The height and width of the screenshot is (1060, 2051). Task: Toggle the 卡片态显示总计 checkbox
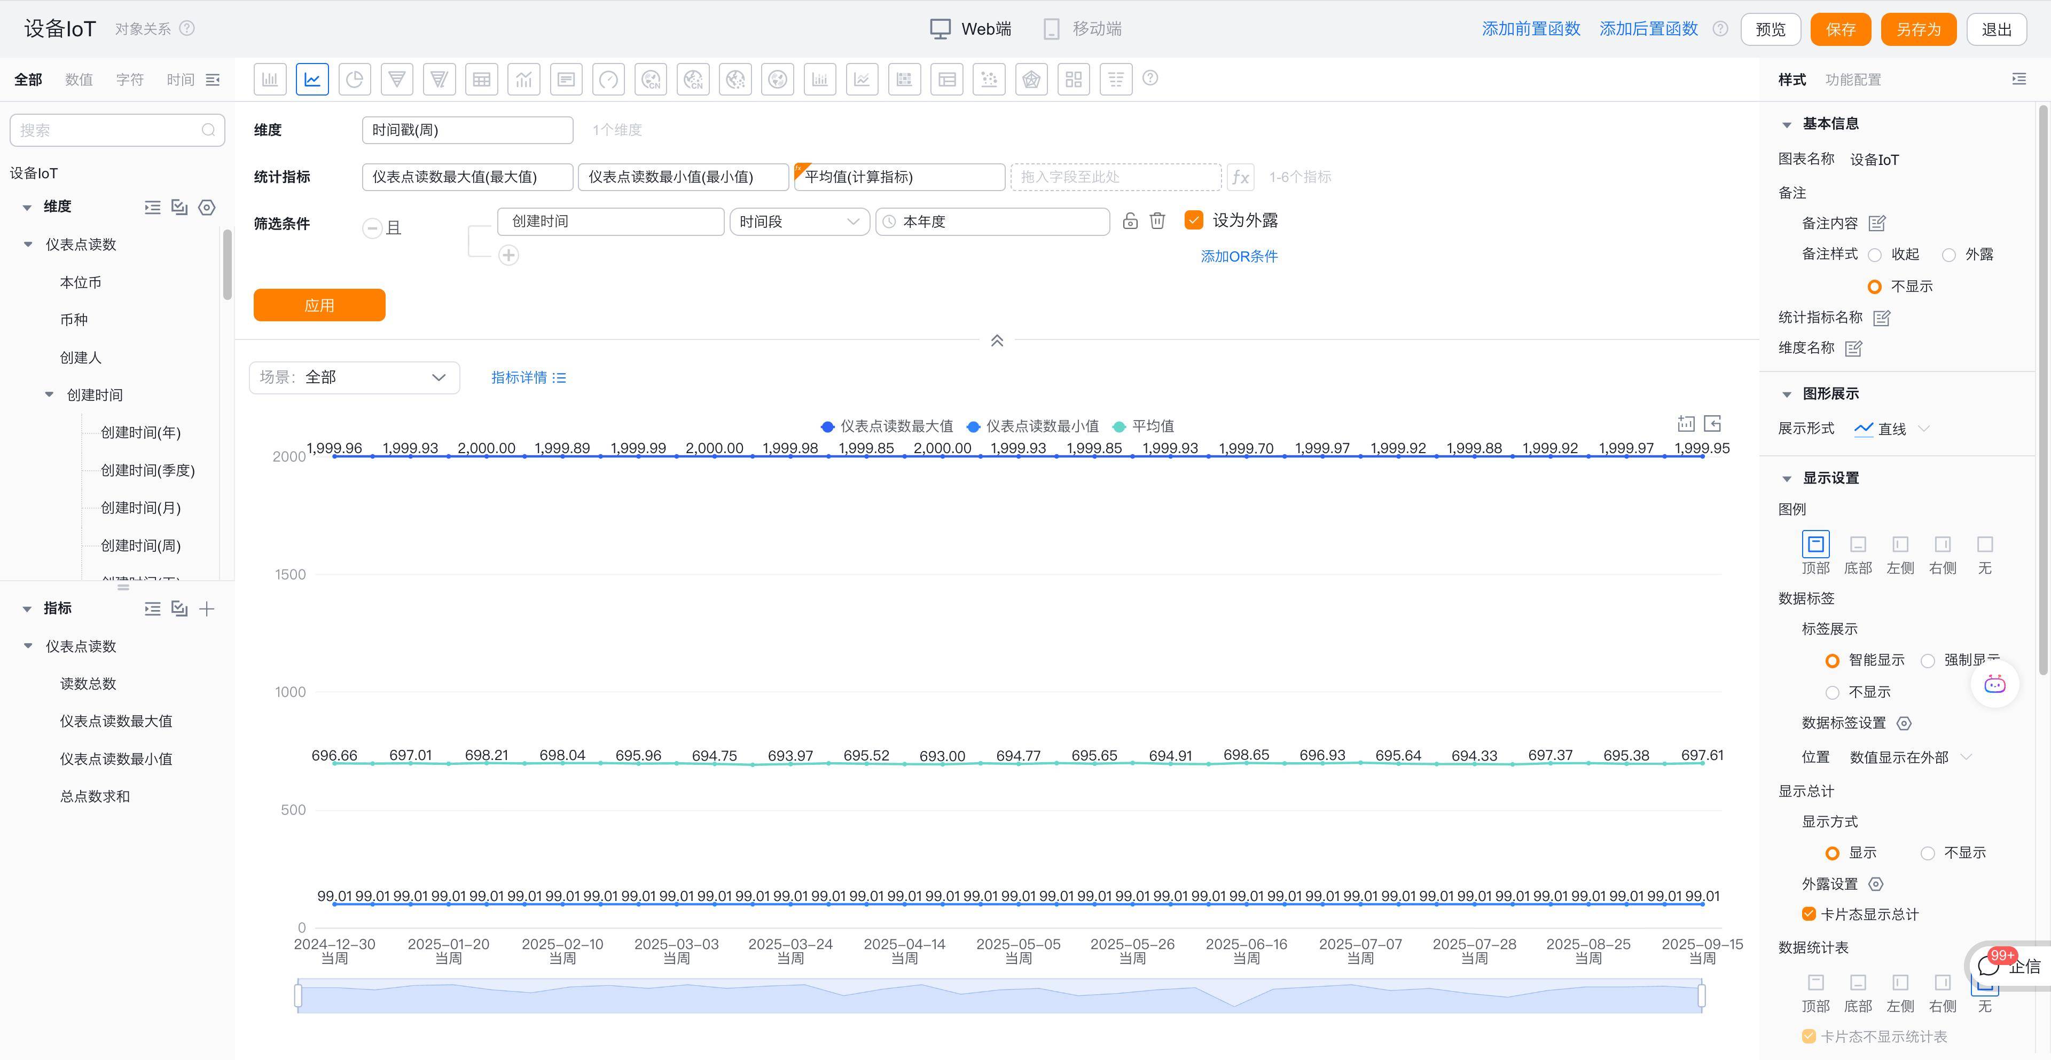[1808, 914]
